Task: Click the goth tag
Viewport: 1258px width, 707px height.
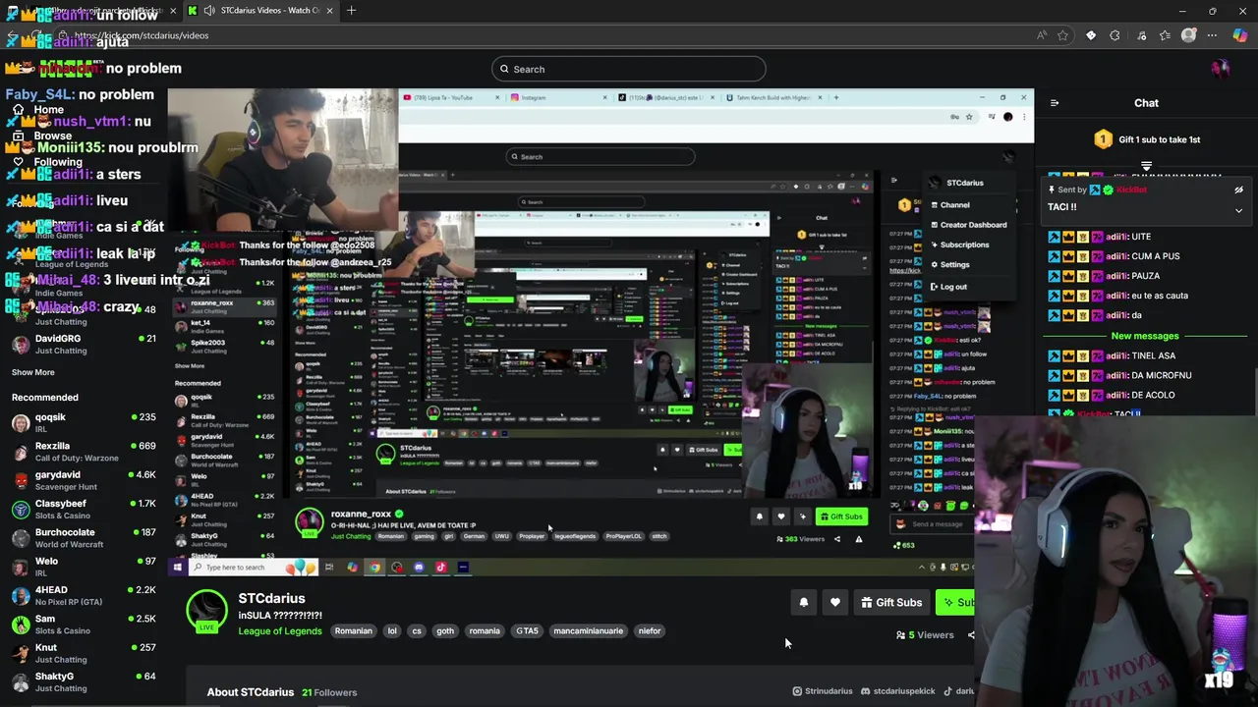Action: coord(445,631)
